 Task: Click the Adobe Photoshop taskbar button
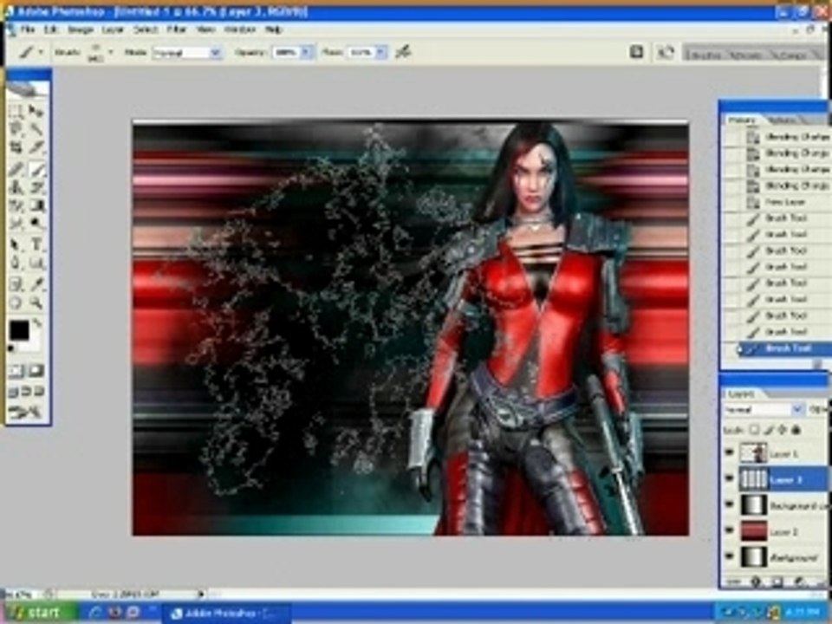tap(228, 614)
